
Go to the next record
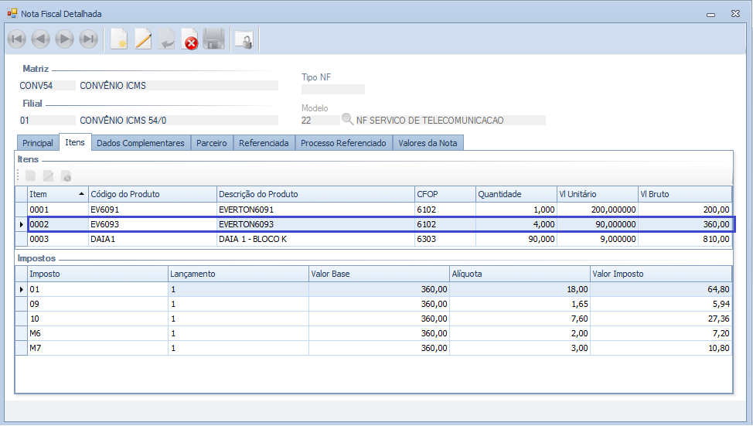[64, 39]
